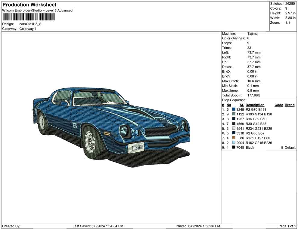Click the stitch count '26280'

(290, 4)
